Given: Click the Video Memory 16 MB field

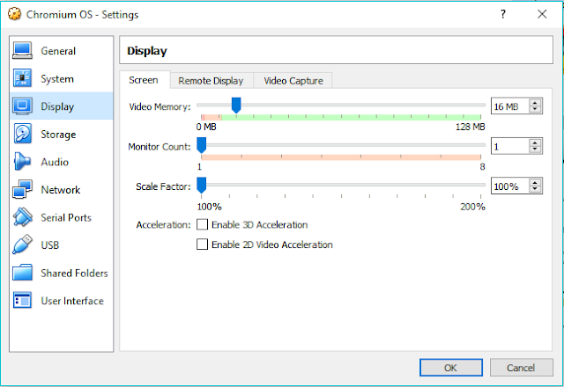Looking at the screenshot, I should coord(510,106).
